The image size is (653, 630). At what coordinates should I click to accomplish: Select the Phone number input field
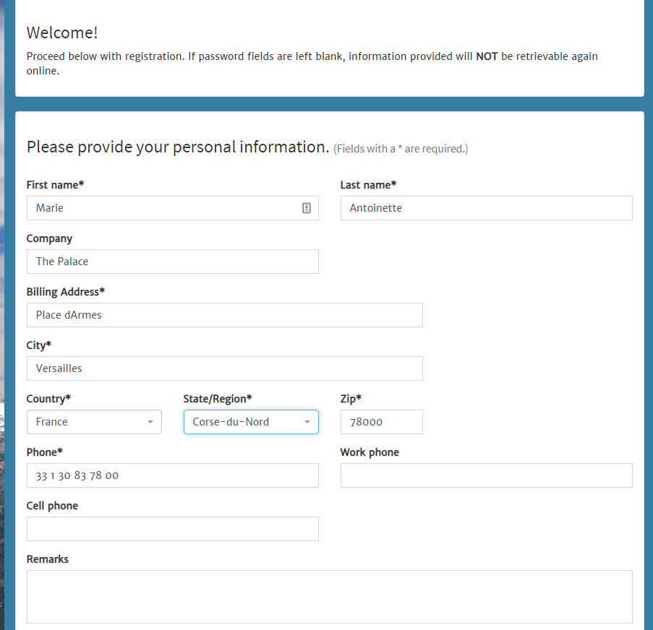click(172, 475)
